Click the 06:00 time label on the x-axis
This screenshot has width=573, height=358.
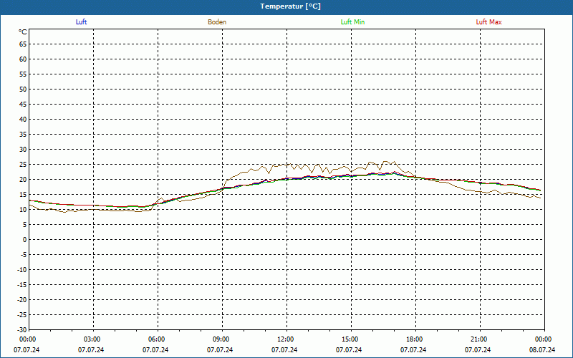click(158, 339)
